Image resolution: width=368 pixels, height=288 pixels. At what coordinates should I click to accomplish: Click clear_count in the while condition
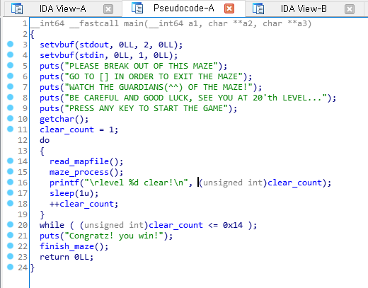click(176, 225)
